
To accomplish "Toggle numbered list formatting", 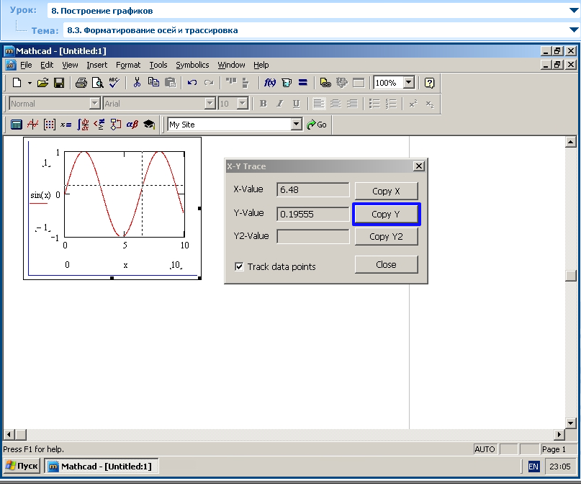I will (x=391, y=104).
